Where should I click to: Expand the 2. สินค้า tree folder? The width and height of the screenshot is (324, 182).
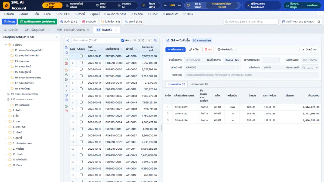tap(6, 110)
